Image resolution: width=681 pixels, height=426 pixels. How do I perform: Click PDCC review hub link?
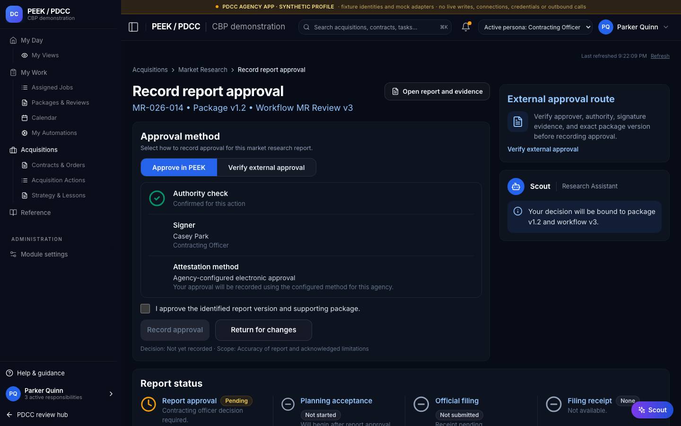pyautogui.click(x=43, y=415)
